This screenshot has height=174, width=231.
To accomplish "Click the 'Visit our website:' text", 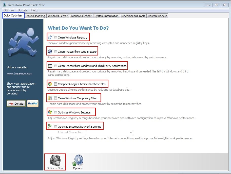I will [x=17, y=67].
